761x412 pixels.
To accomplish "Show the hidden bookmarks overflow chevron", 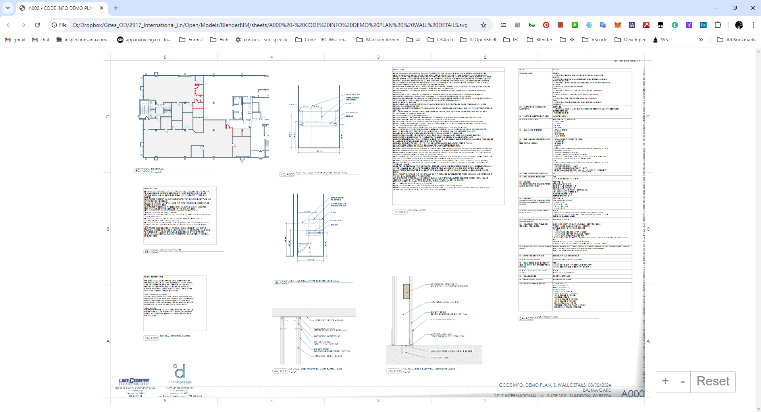I will point(701,40).
